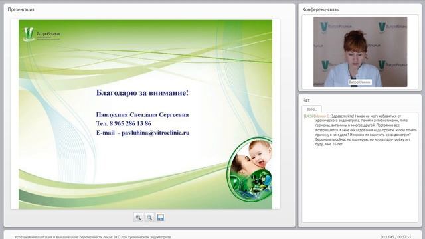Click the playback time counter in the bottom bar
Image resolution: width=425 pixels, height=239 pixels.
pyautogui.click(x=396, y=237)
